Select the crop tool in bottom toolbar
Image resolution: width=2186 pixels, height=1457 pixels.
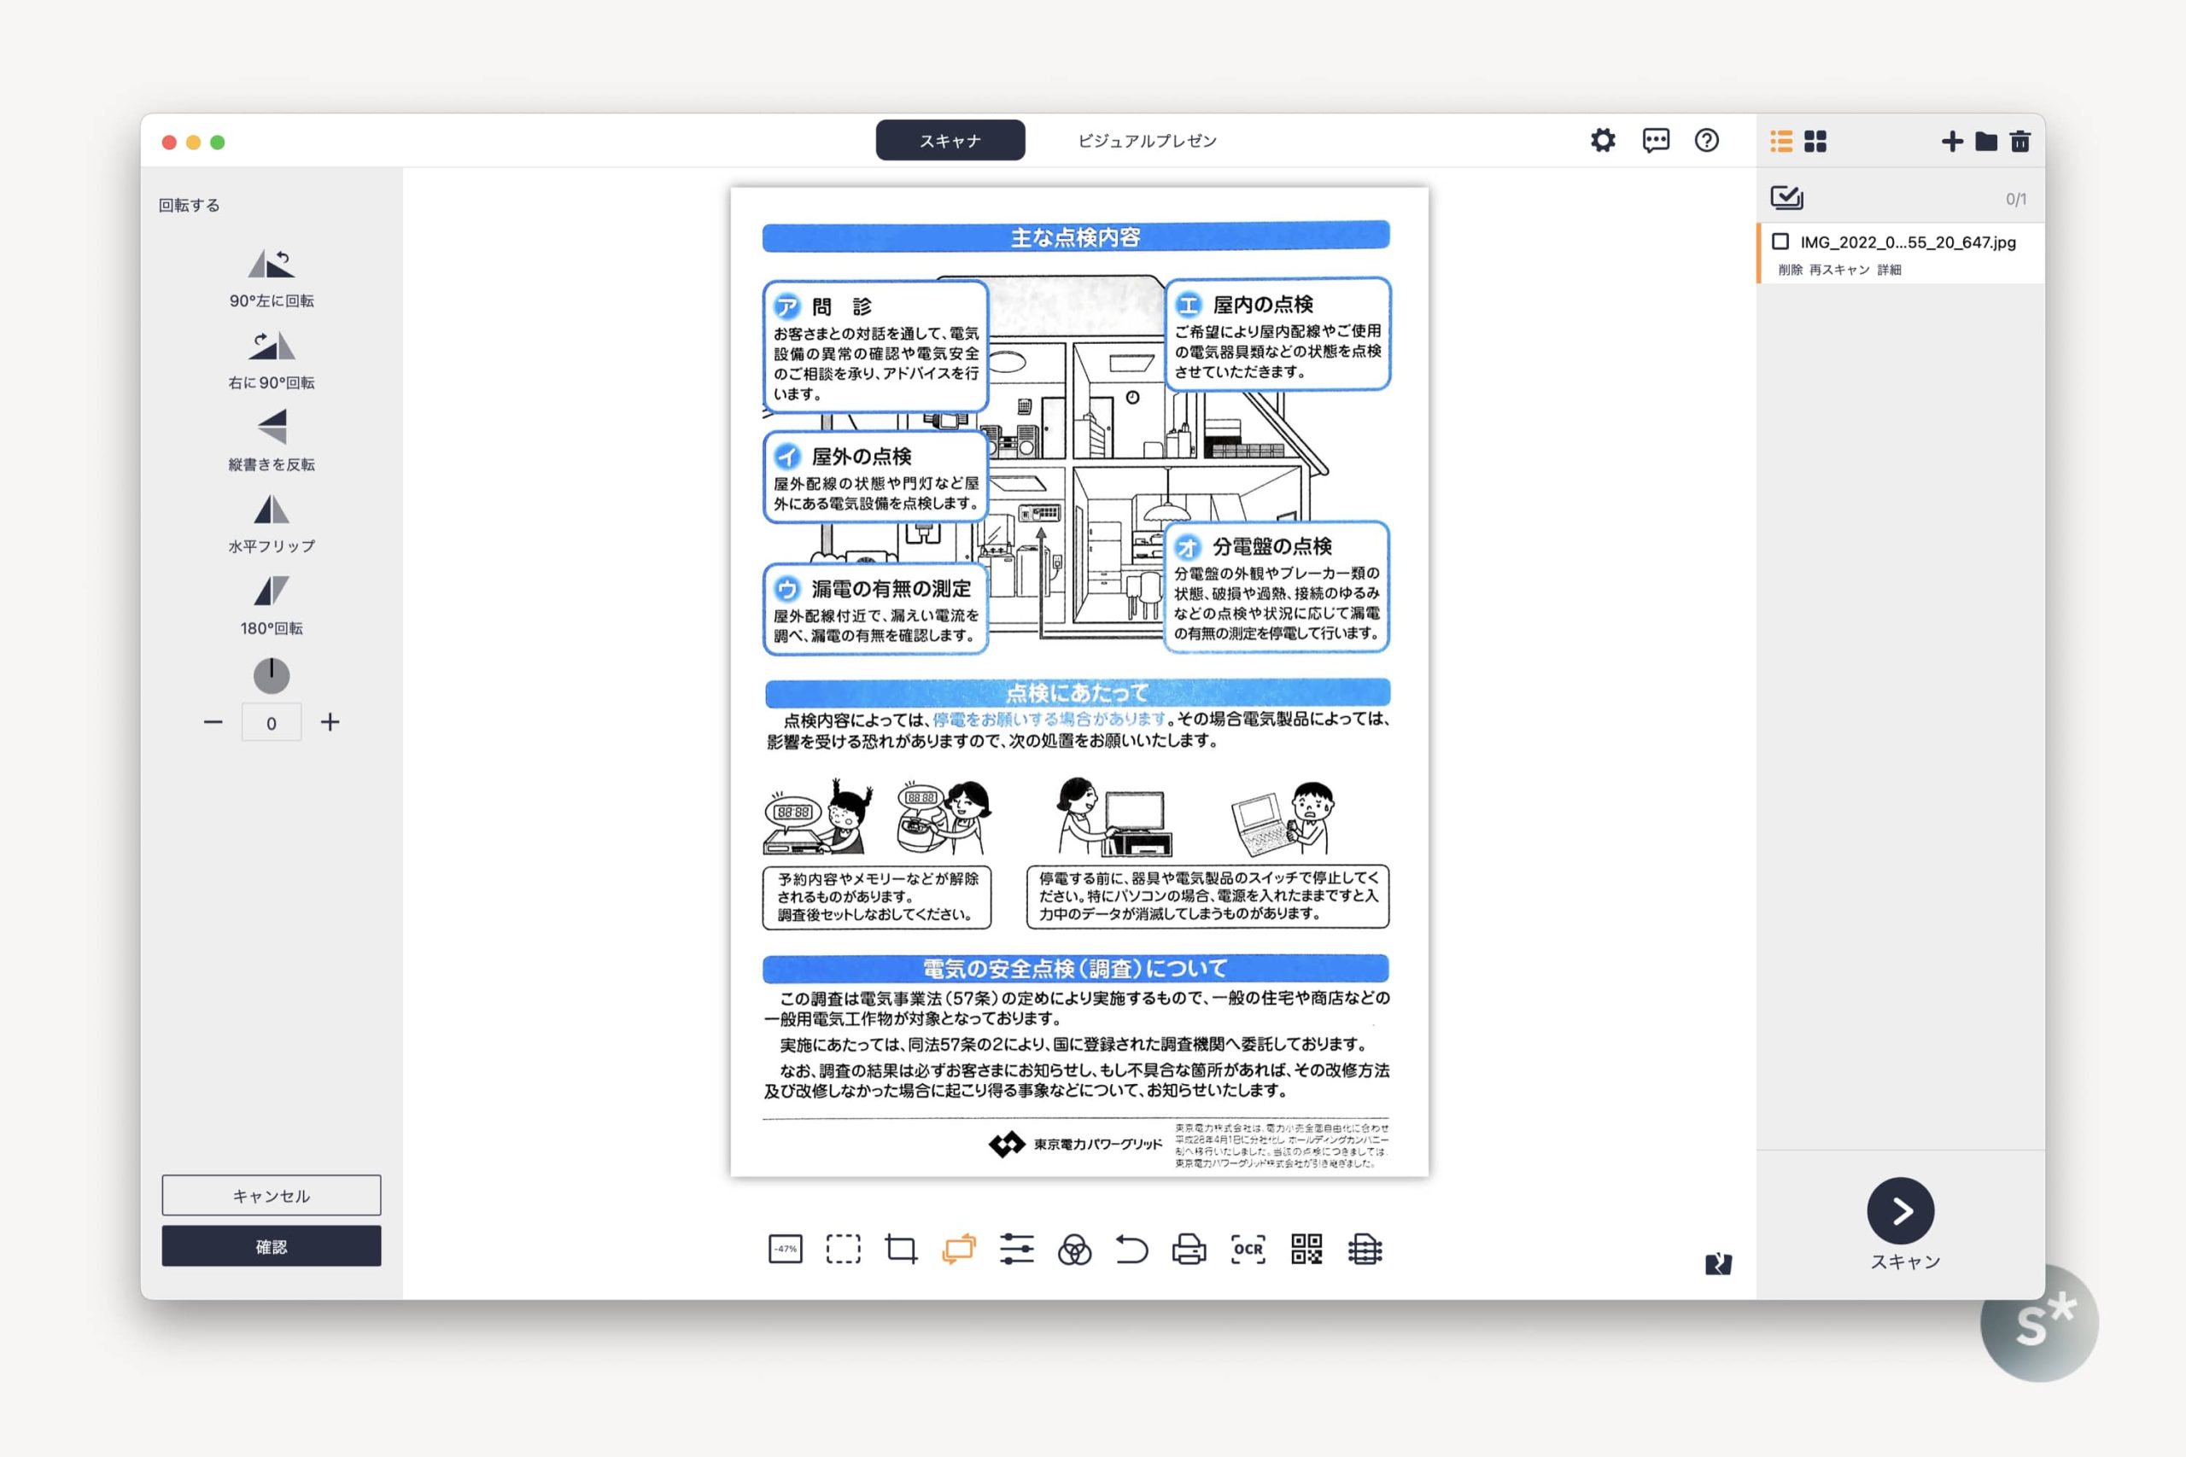point(901,1249)
